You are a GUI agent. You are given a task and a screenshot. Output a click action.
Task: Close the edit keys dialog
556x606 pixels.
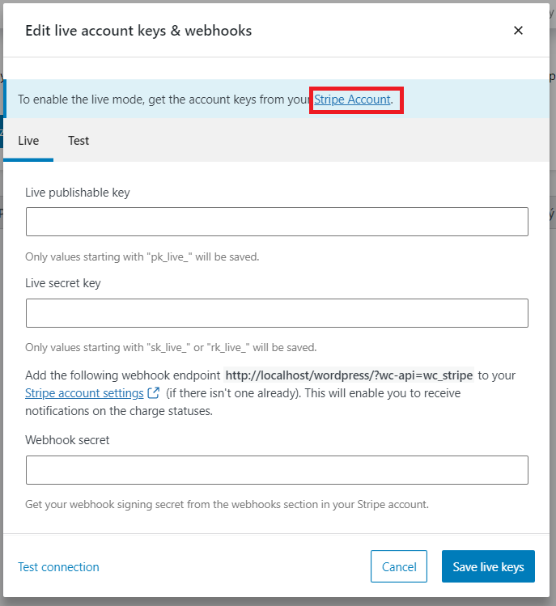(x=518, y=31)
